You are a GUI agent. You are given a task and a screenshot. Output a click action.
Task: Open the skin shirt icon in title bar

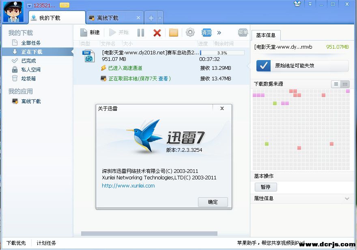click(297, 4)
